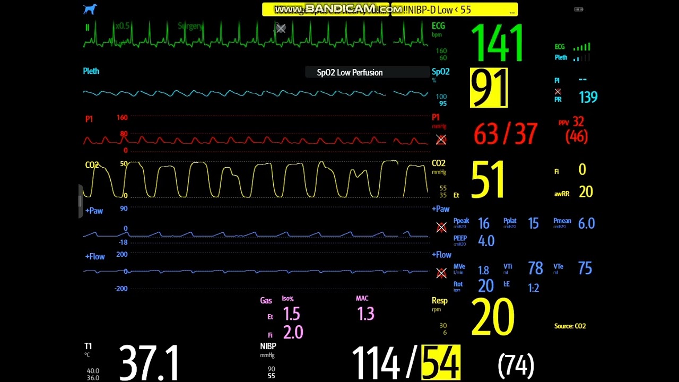The image size is (679, 382).
Task: Select the invasive pressure 63/37 reading
Action: click(506, 134)
